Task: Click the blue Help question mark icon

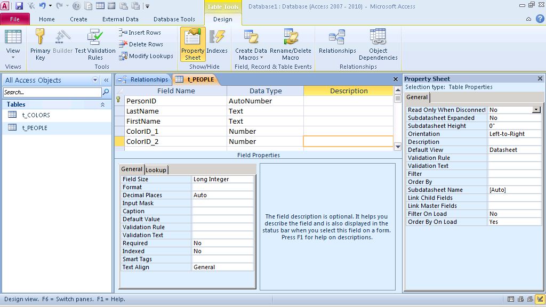Action: pos(540,19)
